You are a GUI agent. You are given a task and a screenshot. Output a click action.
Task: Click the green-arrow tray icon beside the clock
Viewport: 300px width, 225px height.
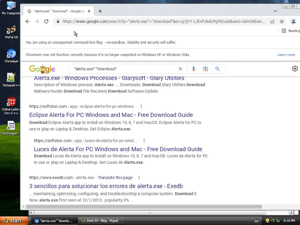coord(278,221)
